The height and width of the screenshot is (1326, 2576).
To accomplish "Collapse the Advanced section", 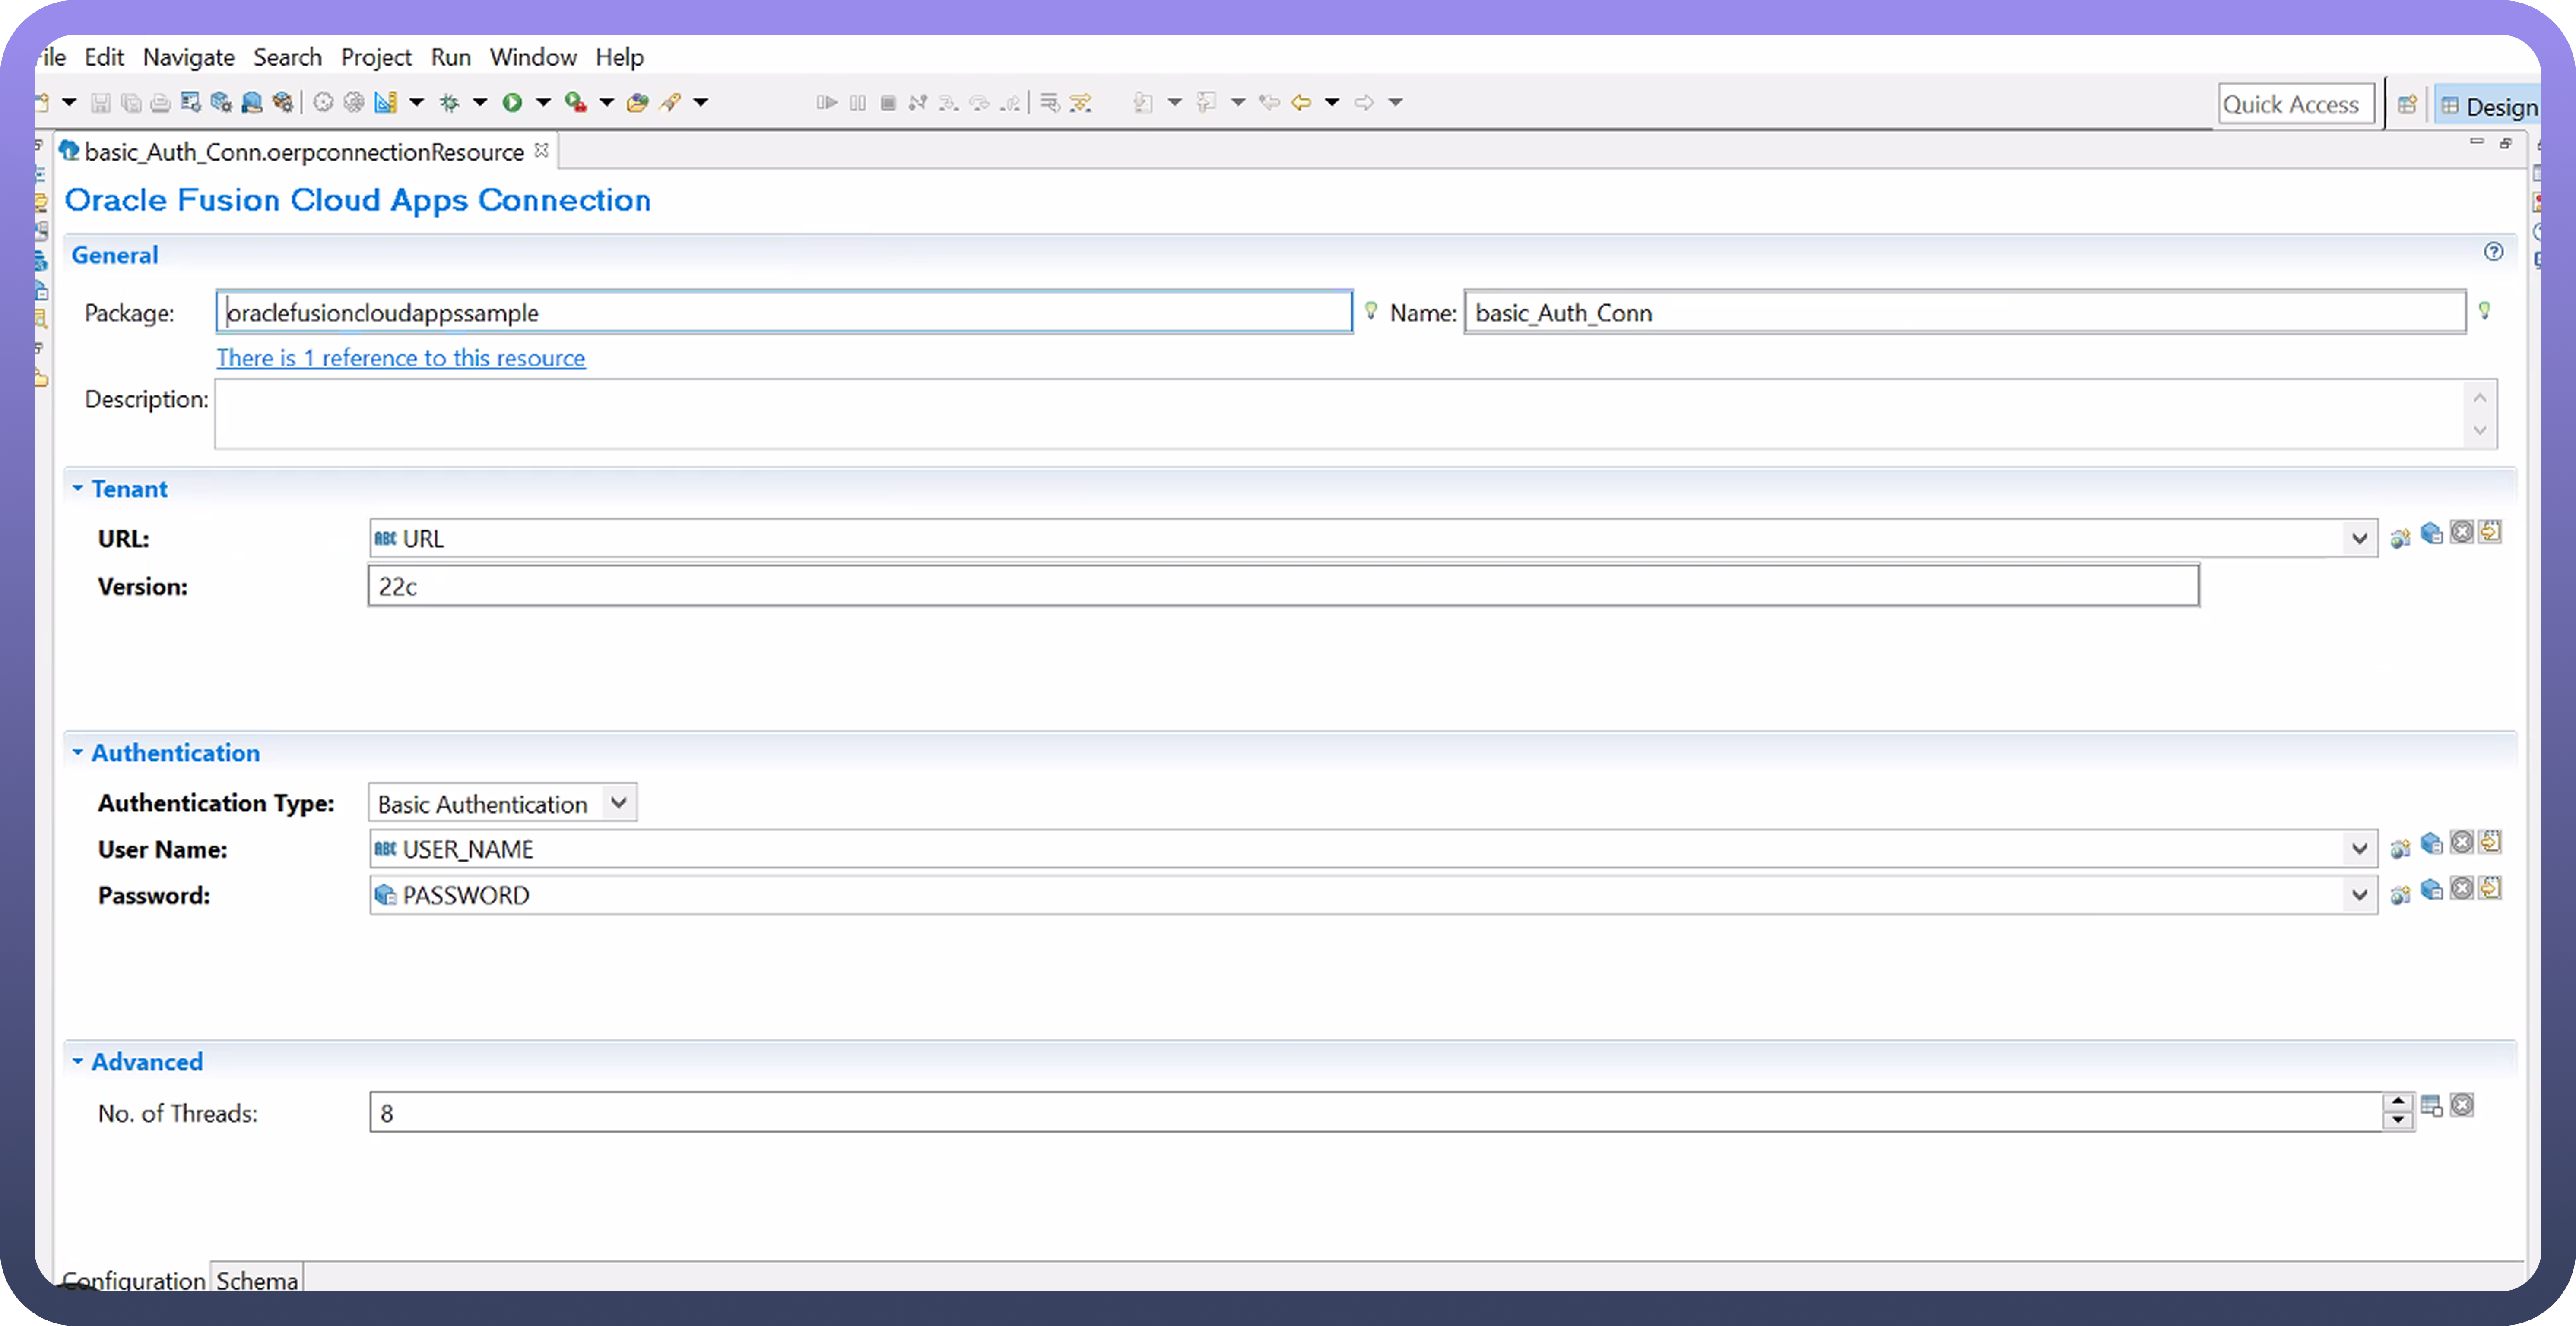I will [x=78, y=1061].
